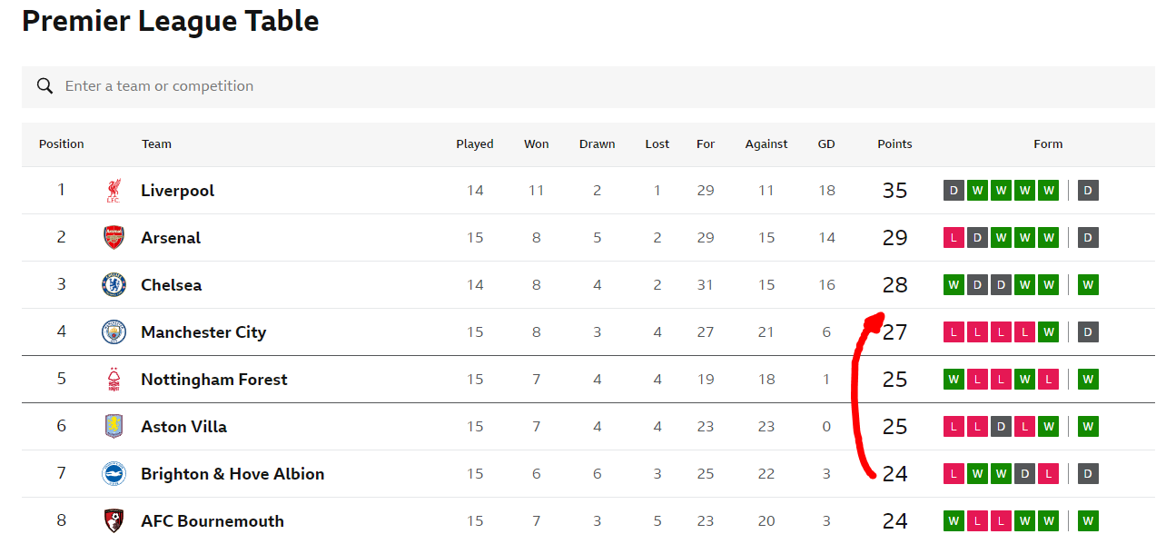
Task: Open the AFC Bournemouth team link
Action: click(x=212, y=521)
